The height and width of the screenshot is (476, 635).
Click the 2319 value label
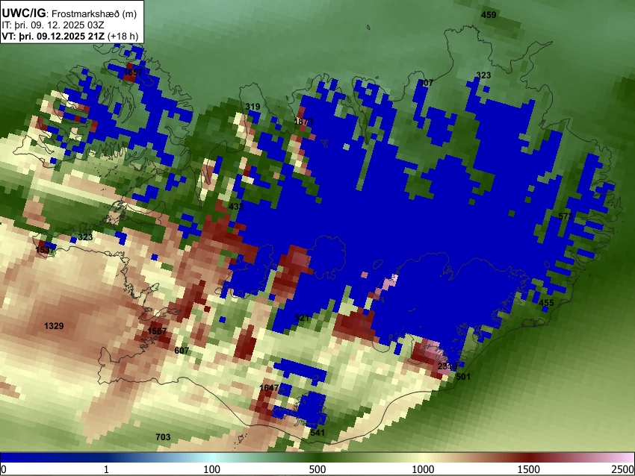click(447, 366)
